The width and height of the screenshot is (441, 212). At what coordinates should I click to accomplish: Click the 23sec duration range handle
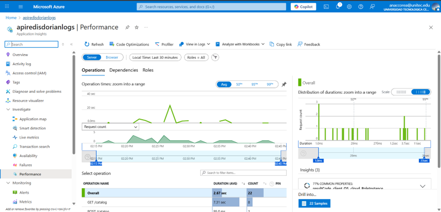(x=425, y=160)
